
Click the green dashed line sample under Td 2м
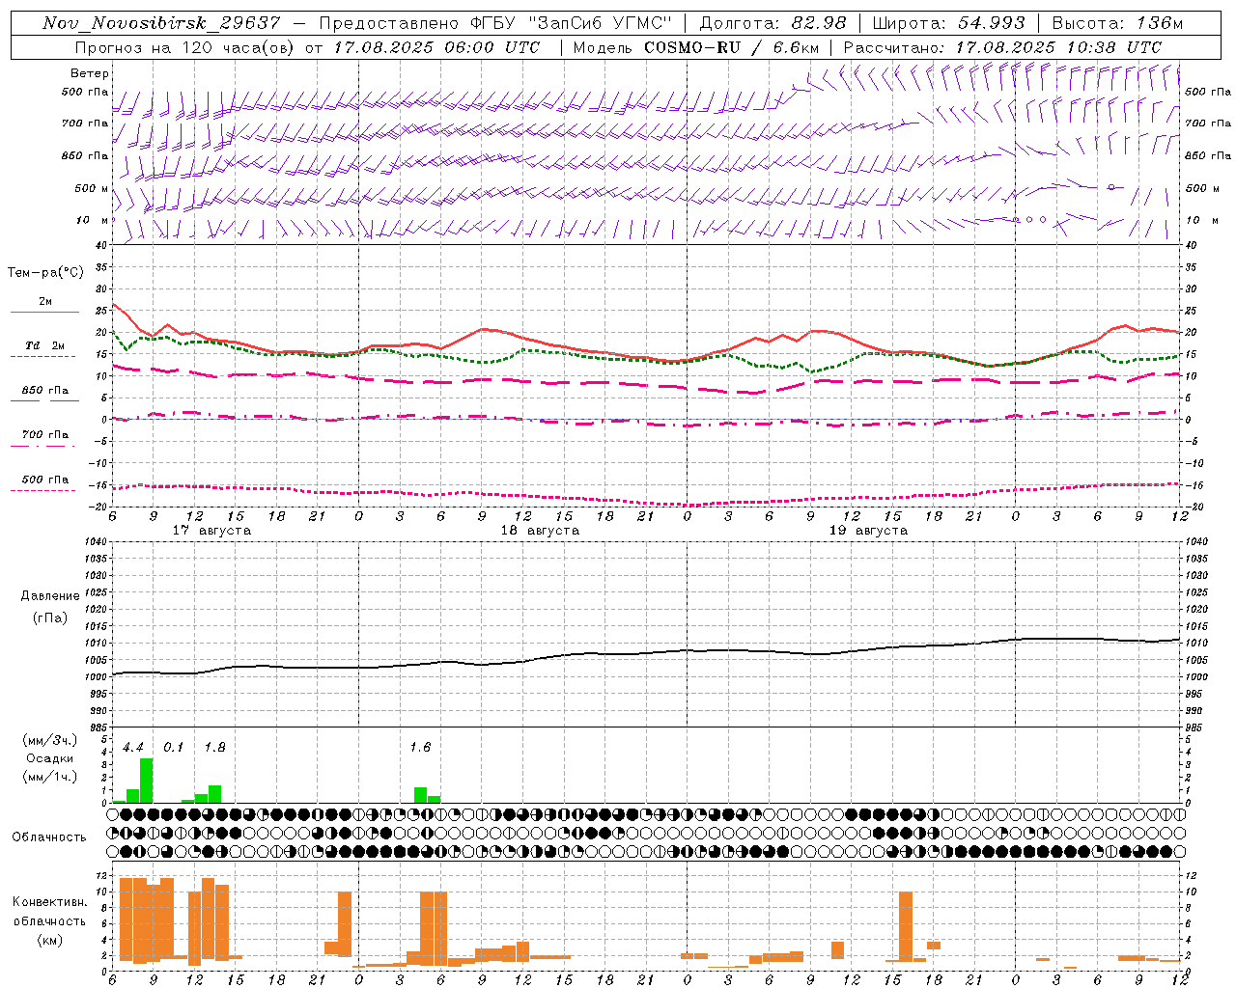click(x=43, y=357)
